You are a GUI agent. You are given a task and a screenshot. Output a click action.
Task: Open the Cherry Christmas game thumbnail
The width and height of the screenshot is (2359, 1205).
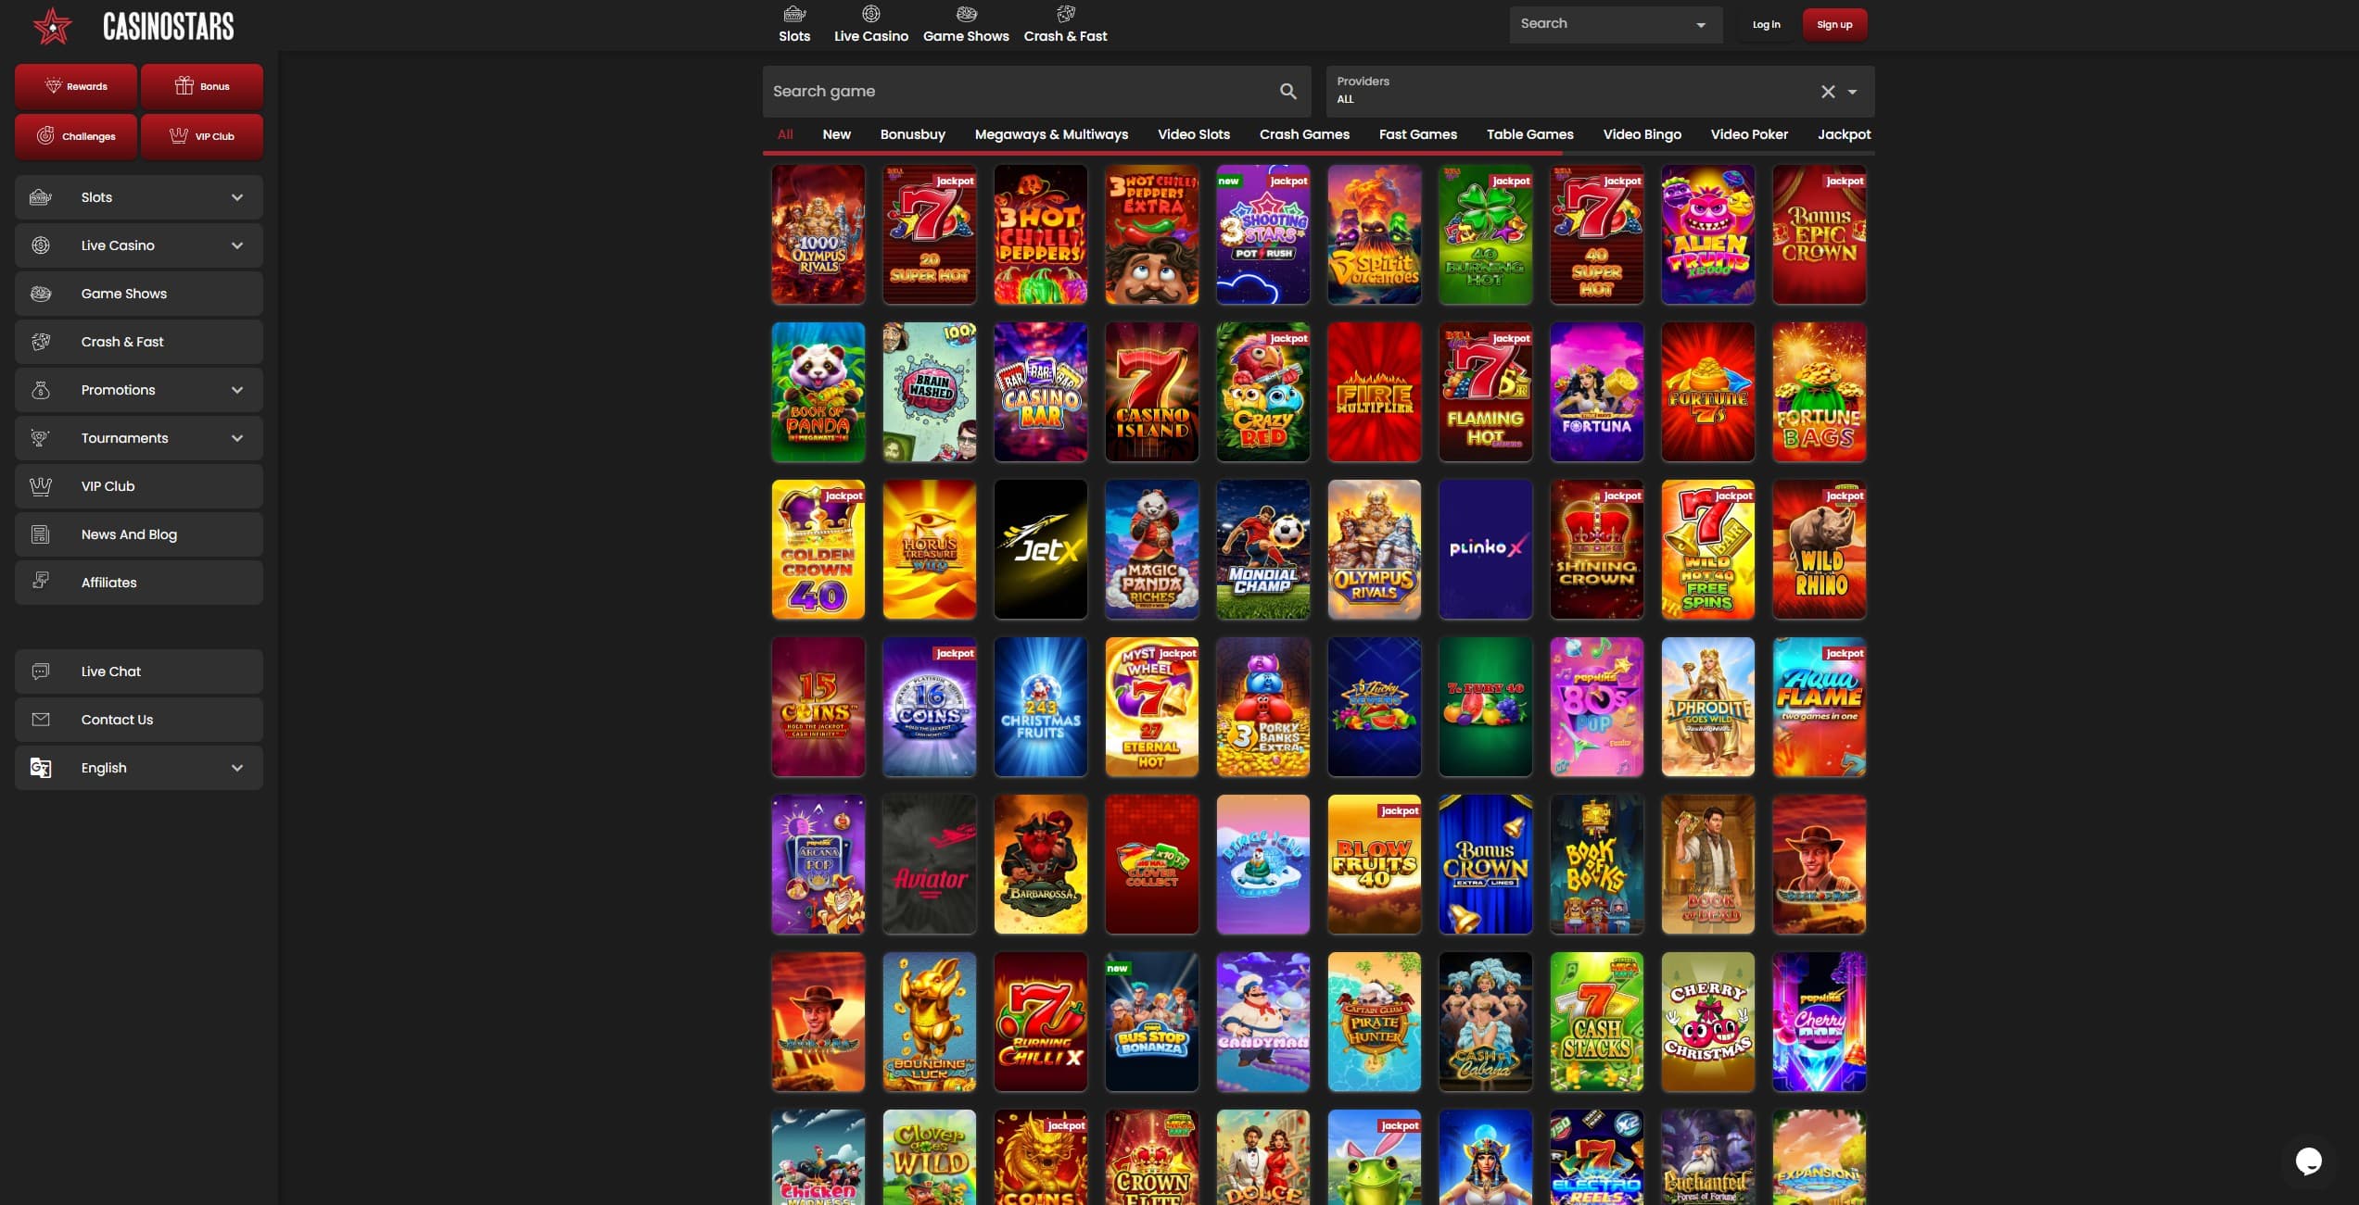(x=1707, y=1022)
